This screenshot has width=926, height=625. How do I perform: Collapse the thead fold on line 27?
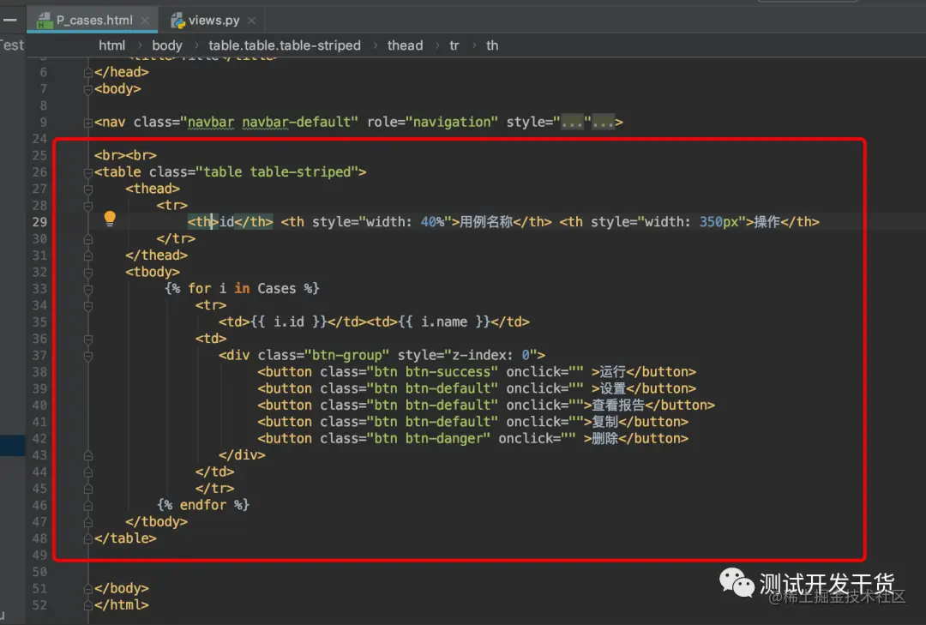88,189
